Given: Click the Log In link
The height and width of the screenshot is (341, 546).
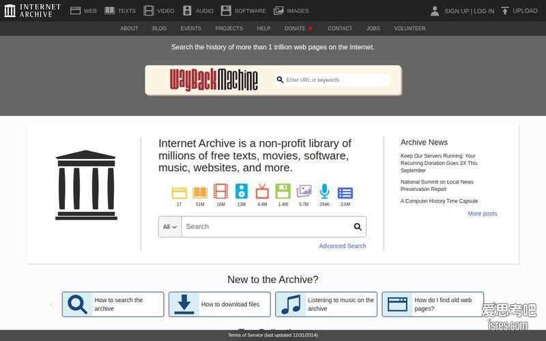Looking at the screenshot, I should pos(484,11).
